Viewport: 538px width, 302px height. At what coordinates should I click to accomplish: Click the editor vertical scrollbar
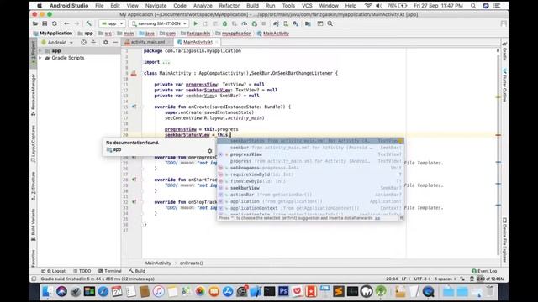pyautogui.click(x=498, y=154)
